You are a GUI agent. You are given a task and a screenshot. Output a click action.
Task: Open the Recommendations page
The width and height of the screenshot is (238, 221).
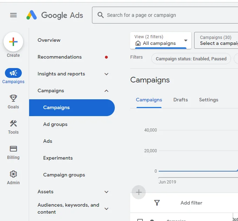pyautogui.click(x=60, y=57)
